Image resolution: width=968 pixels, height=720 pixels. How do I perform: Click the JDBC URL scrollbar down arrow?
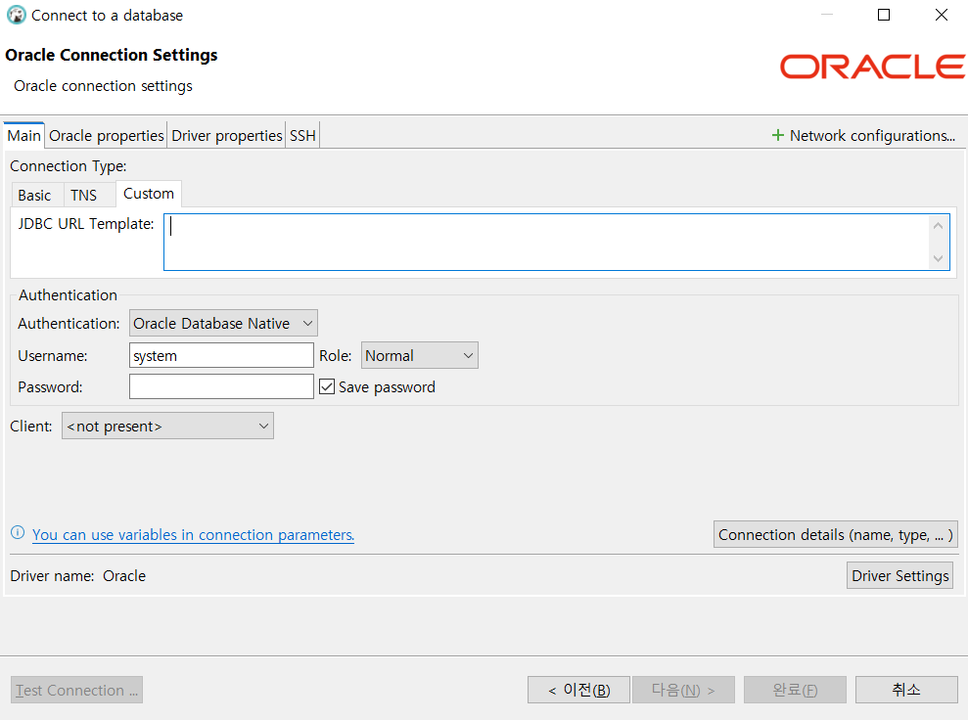click(938, 258)
